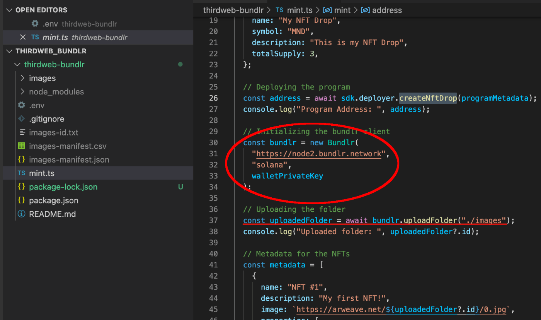Click walletPrivateKey on line 33
541x320 pixels.
287,176
